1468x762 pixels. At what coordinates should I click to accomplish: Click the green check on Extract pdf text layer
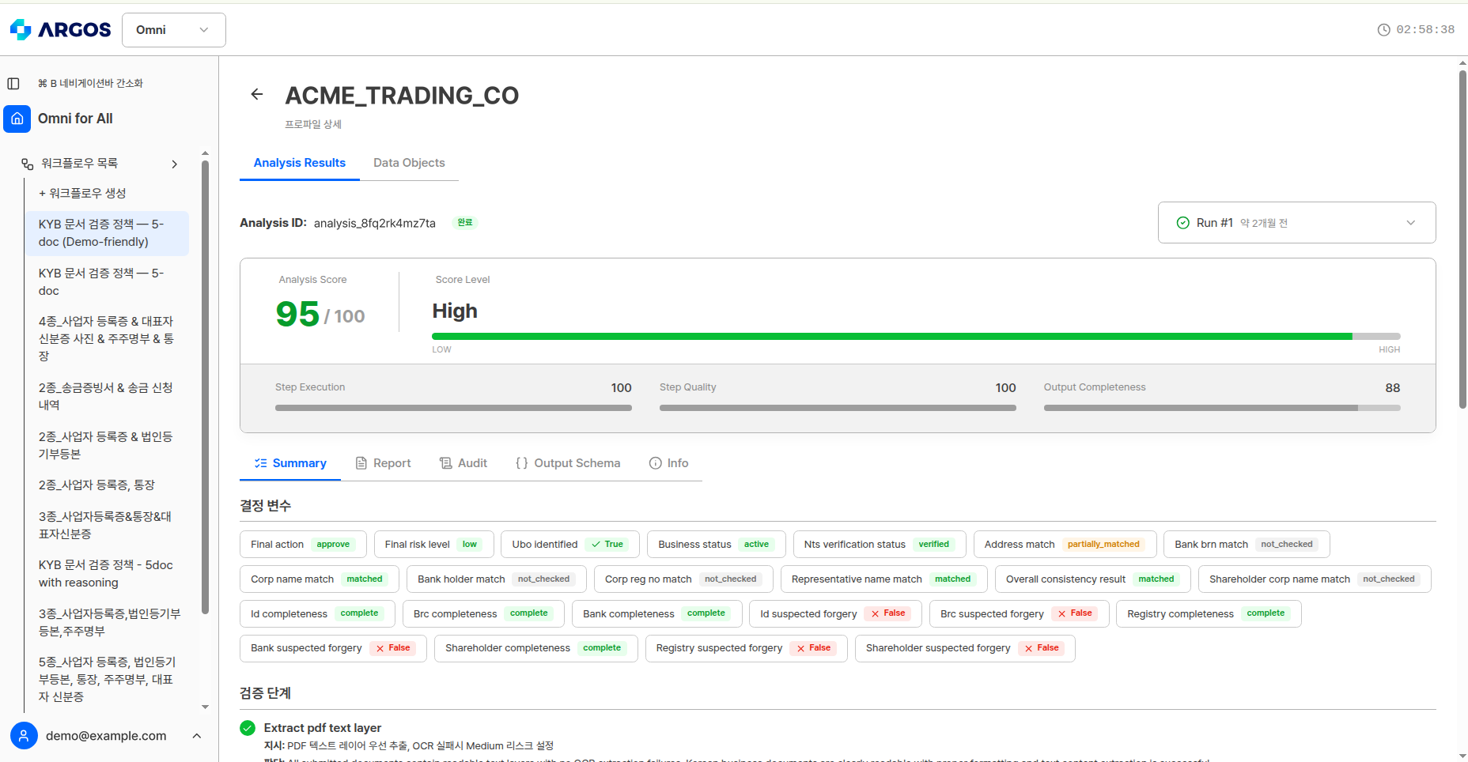[248, 728]
